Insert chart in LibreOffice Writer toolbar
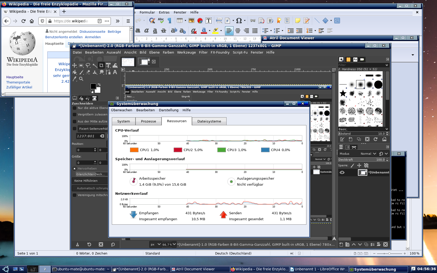Screen dimensions: 437x273 click(200, 21)
